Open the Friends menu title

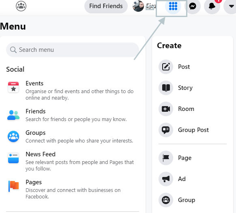36,111
